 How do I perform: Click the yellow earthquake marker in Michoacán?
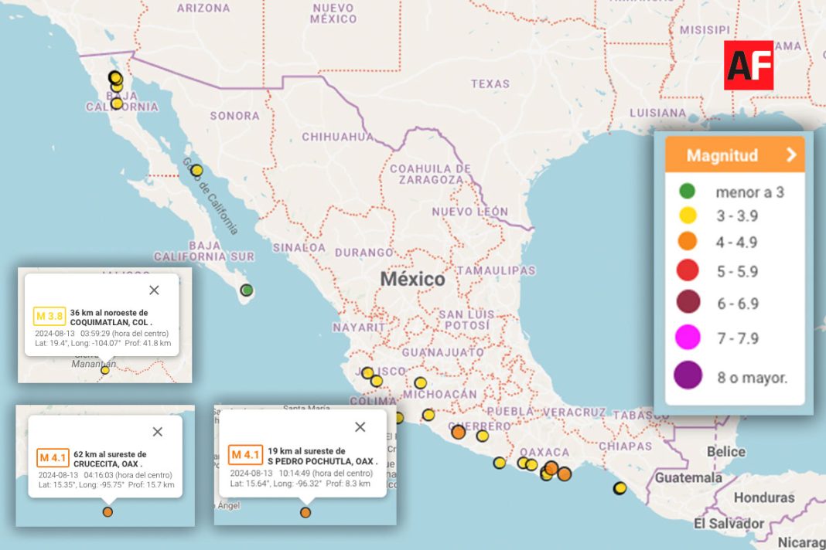tap(420, 382)
